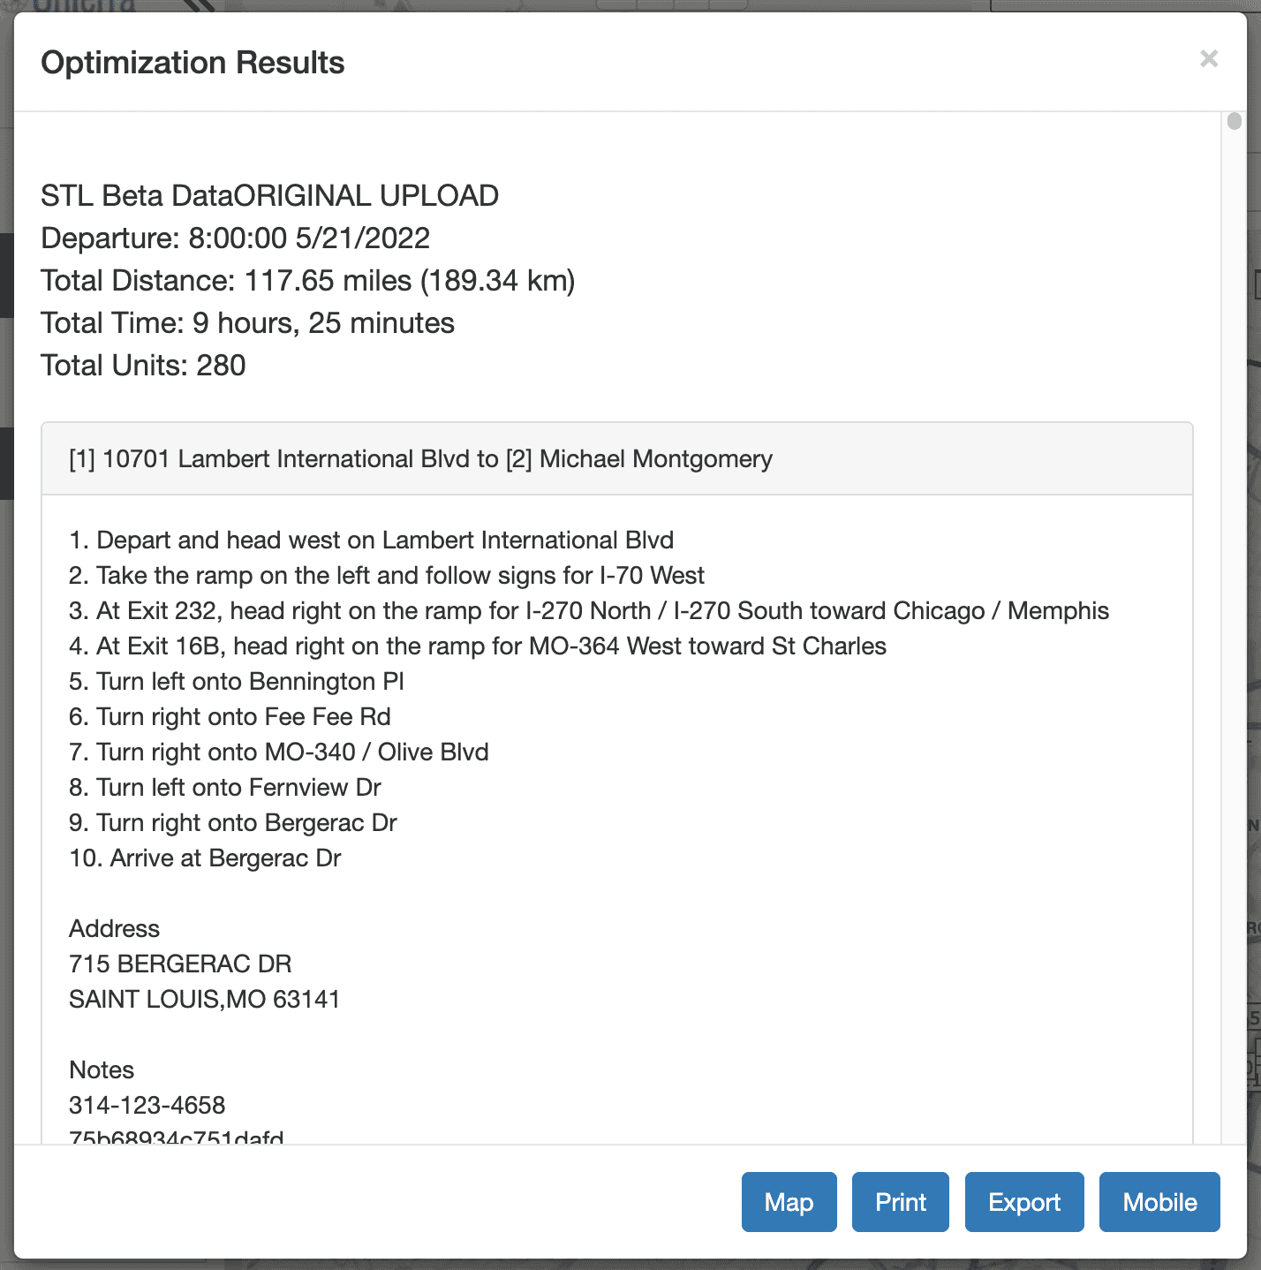Viewport: 1261px width, 1270px height.
Task: Click step 'Turn left onto Fernview Dr'
Action: tap(225, 787)
